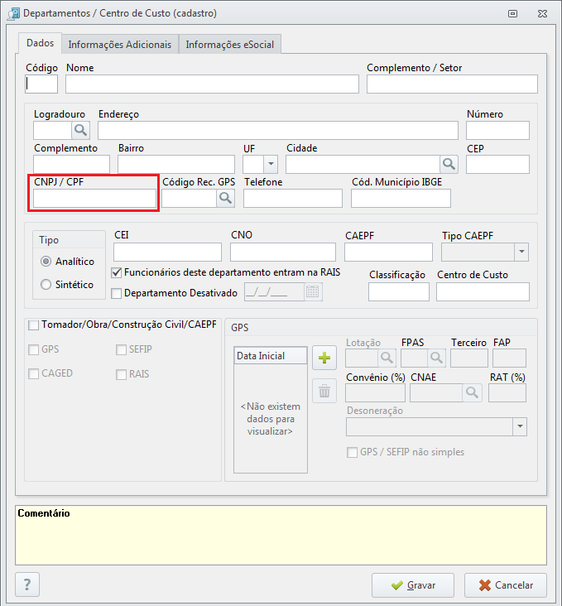The image size is (562, 606).
Task: Open the Informações Adicionais tab
Action: (120, 45)
